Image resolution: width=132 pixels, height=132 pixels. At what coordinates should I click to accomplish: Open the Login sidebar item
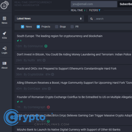coord(4,50)
